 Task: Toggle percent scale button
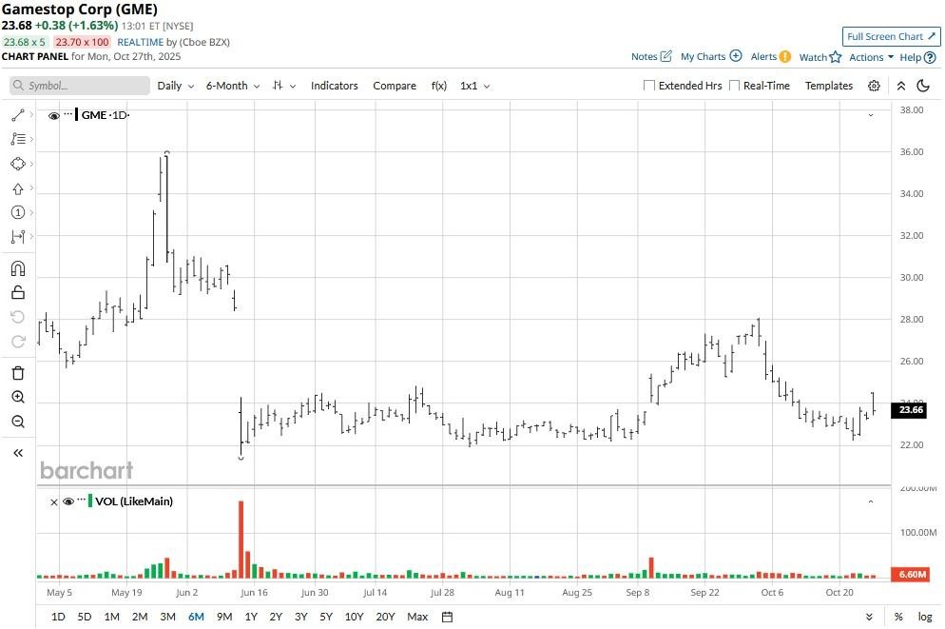(898, 617)
